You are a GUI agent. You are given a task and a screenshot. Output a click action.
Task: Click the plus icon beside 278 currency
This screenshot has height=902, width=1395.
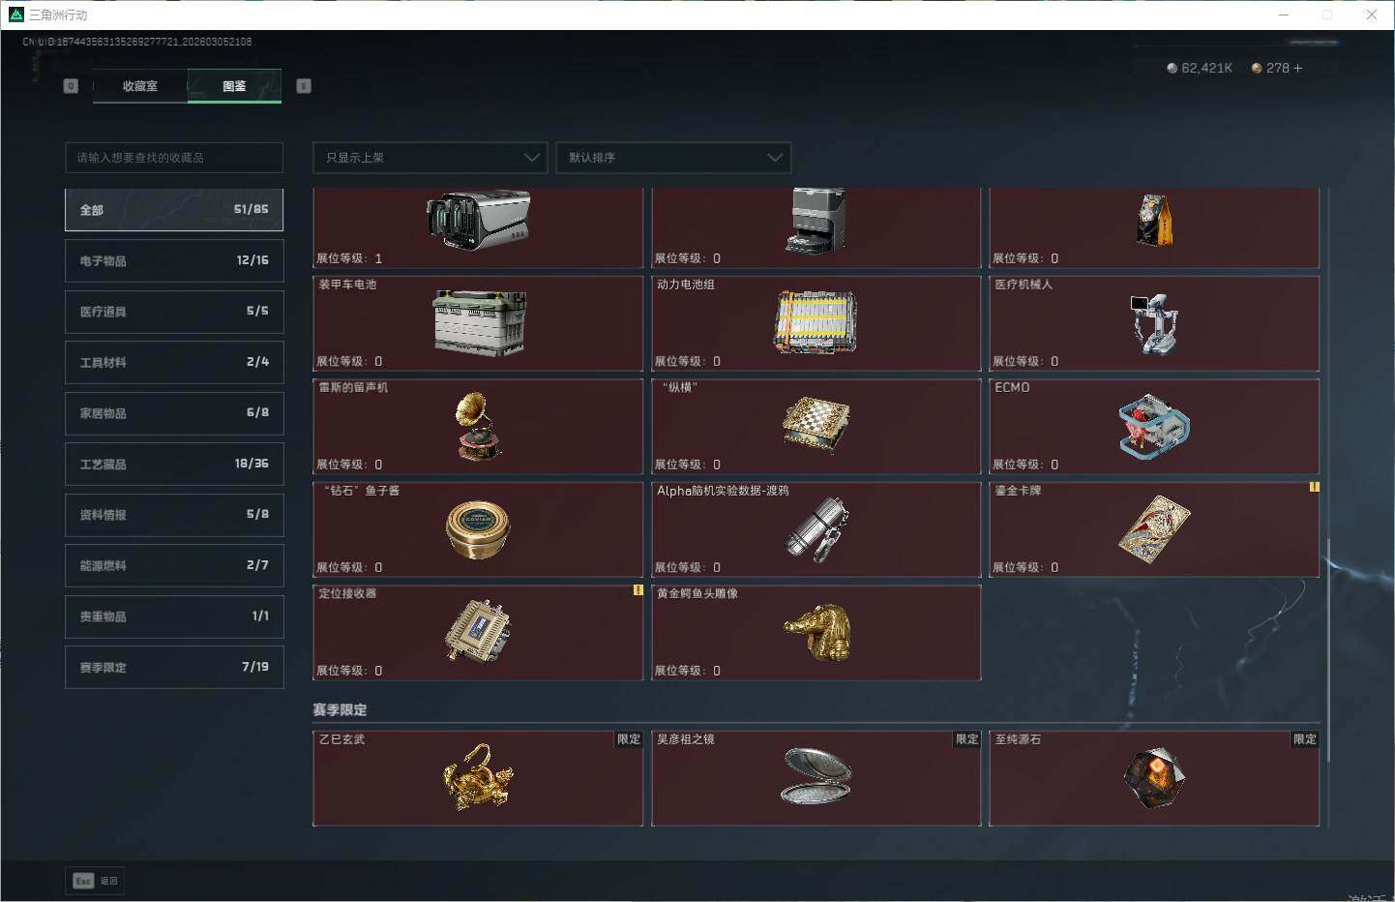[x=1297, y=69]
